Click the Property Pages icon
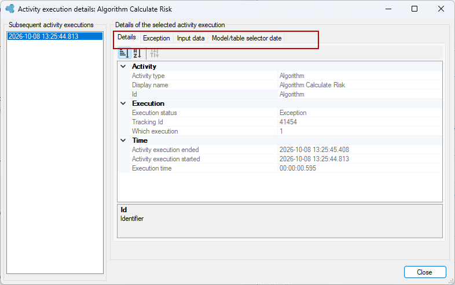 coord(155,53)
